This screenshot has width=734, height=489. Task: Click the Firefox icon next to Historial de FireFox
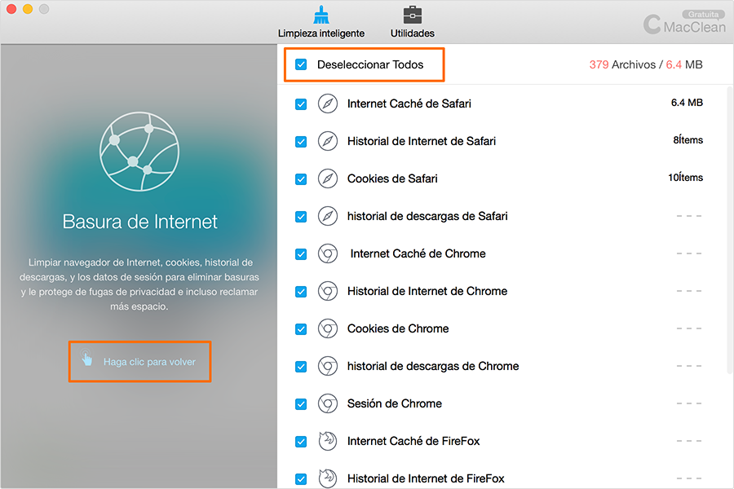[327, 478]
